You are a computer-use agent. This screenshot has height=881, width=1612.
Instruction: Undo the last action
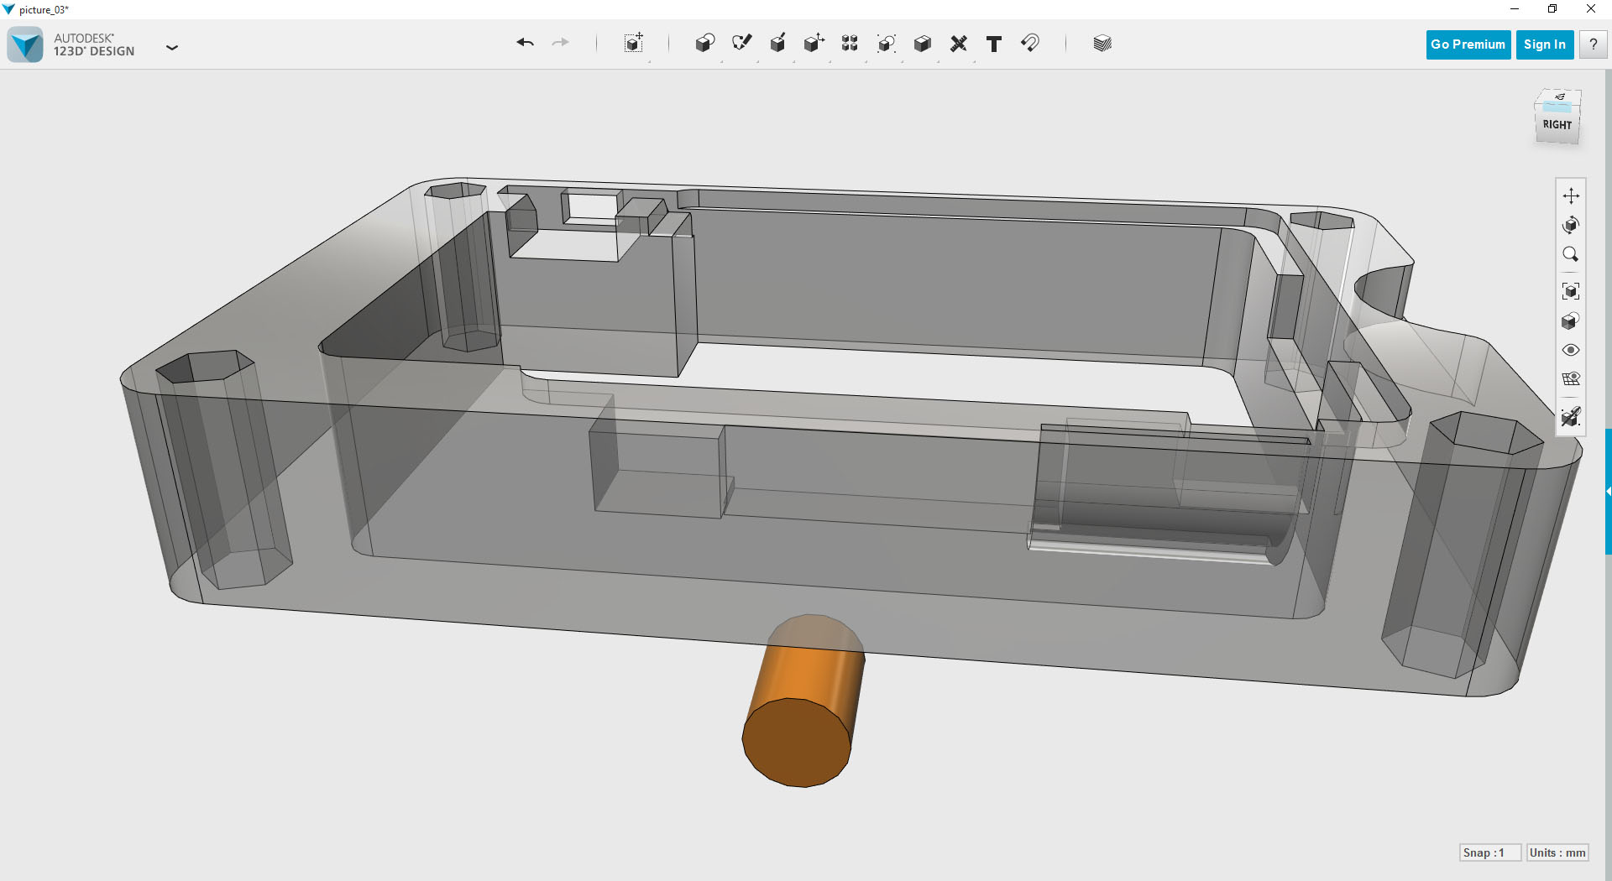click(525, 43)
